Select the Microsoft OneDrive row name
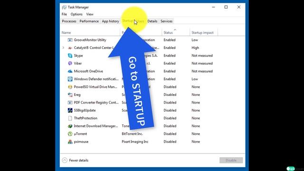 click(88, 71)
